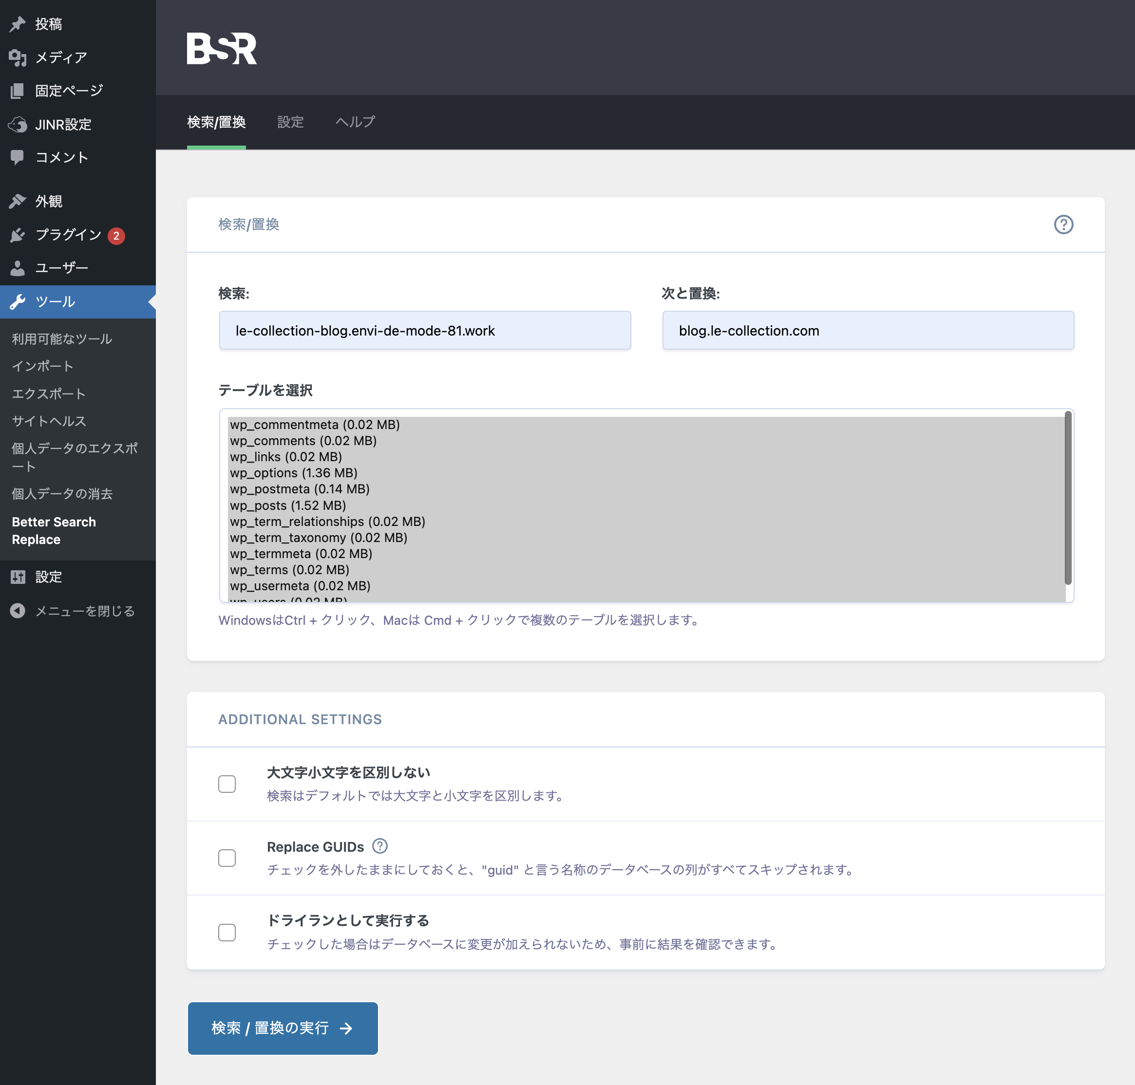Check the Replace GUIDs checkbox

[227, 858]
